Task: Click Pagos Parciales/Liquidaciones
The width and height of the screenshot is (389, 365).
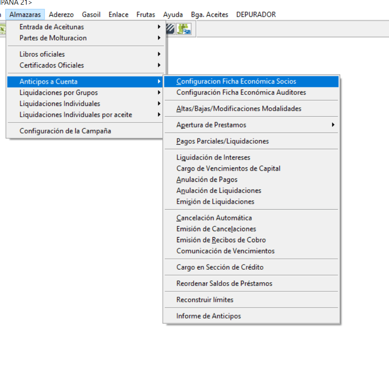Action: click(222, 141)
